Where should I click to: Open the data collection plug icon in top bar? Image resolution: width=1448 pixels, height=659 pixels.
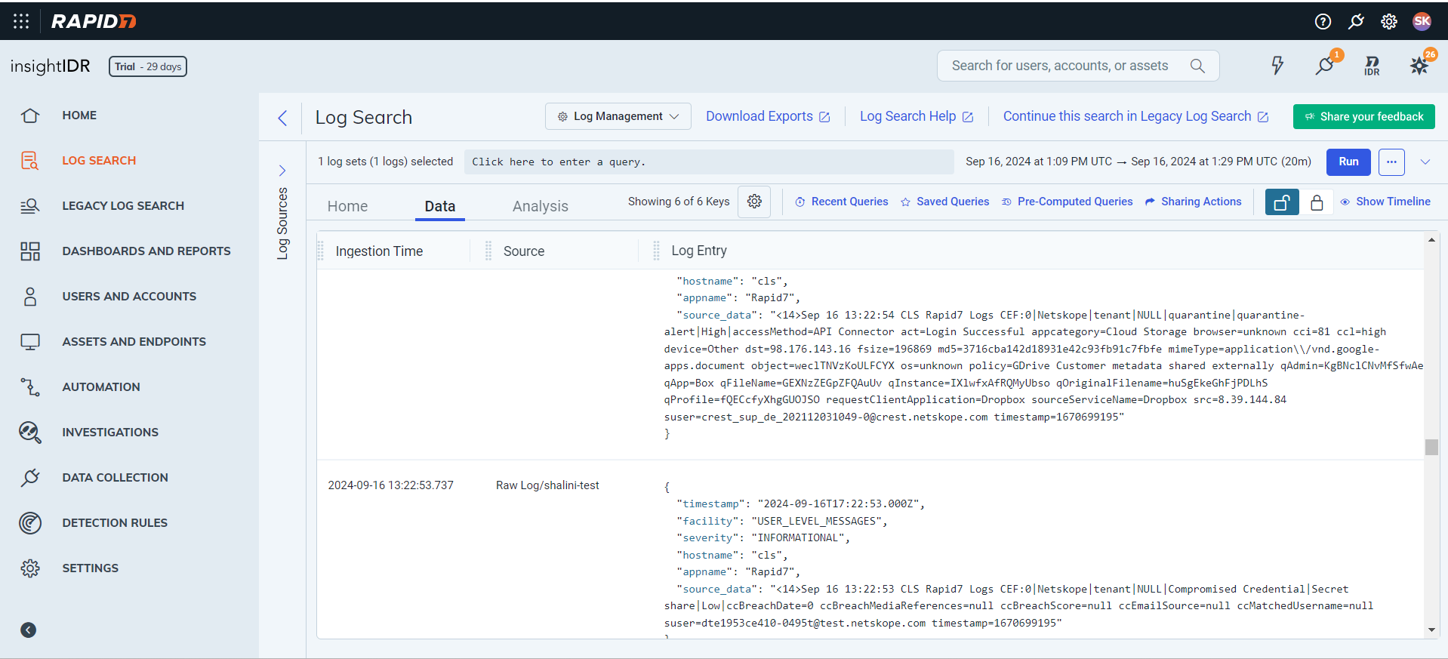click(1356, 21)
